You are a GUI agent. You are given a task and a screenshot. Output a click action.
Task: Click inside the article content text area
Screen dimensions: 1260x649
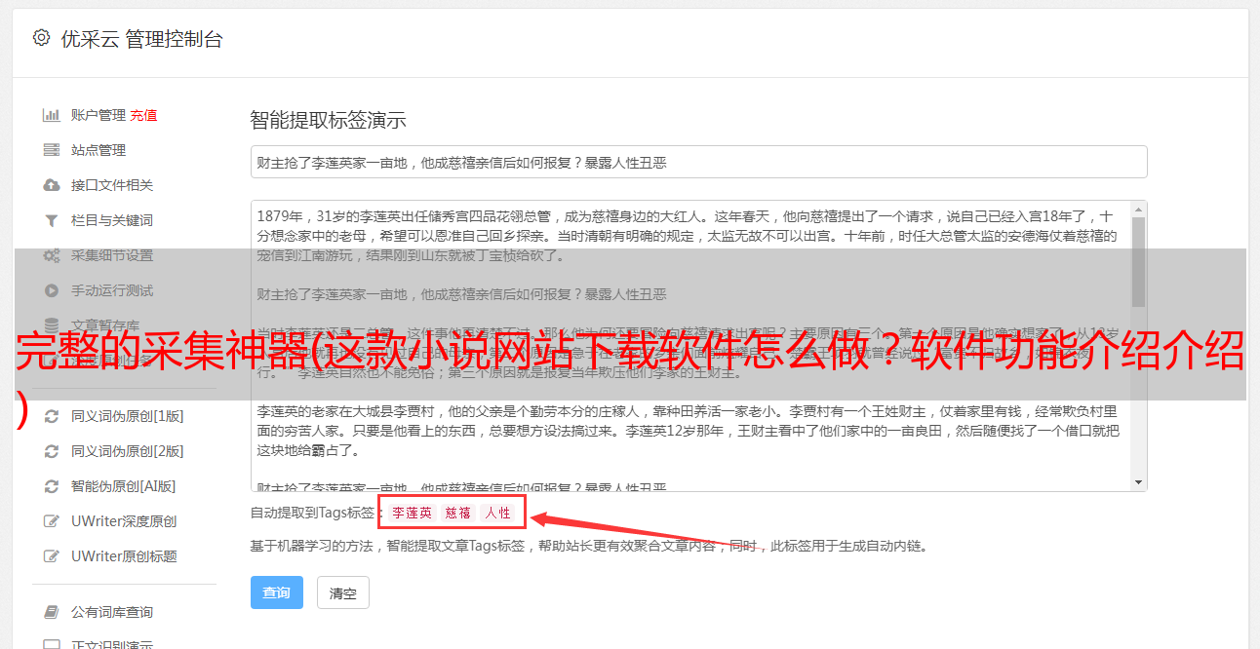(690, 345)
